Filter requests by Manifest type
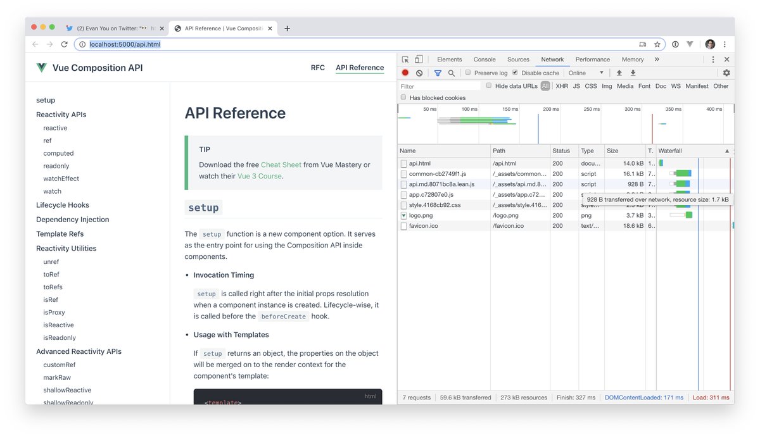This screenshot has width=760, height=438. 697,86
